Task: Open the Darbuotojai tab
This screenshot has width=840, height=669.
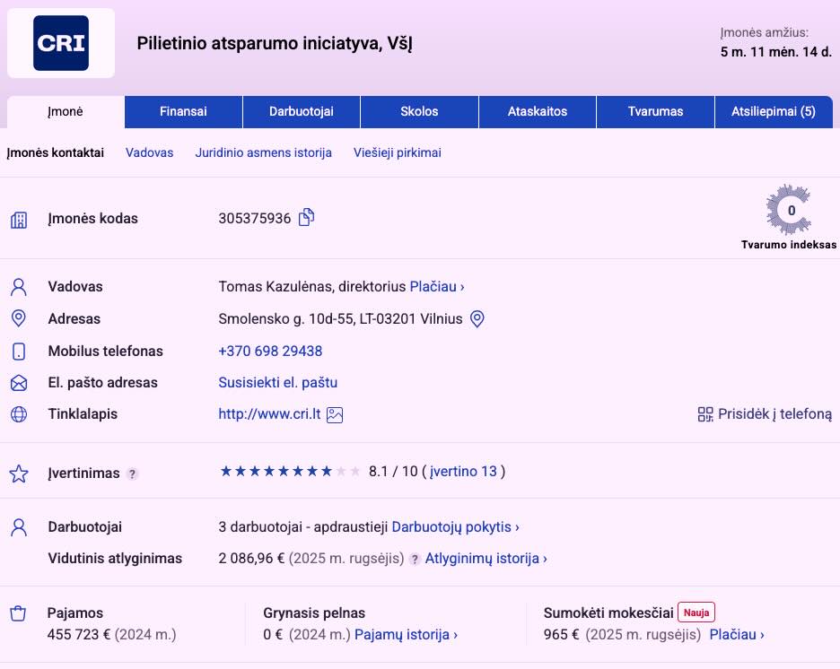Action: click(302, 112)
